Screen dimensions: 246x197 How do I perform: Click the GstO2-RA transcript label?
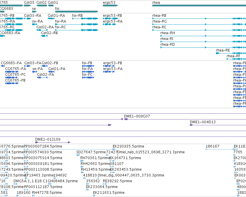click(x=45, y=27)
